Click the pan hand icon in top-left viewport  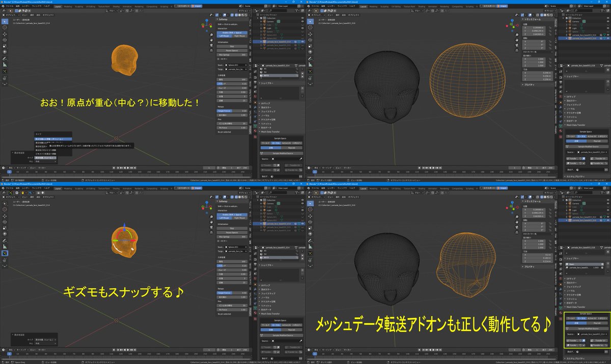click(211, 40)
